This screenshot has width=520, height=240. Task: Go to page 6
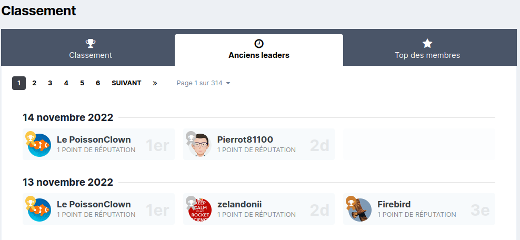pos(98,83)
